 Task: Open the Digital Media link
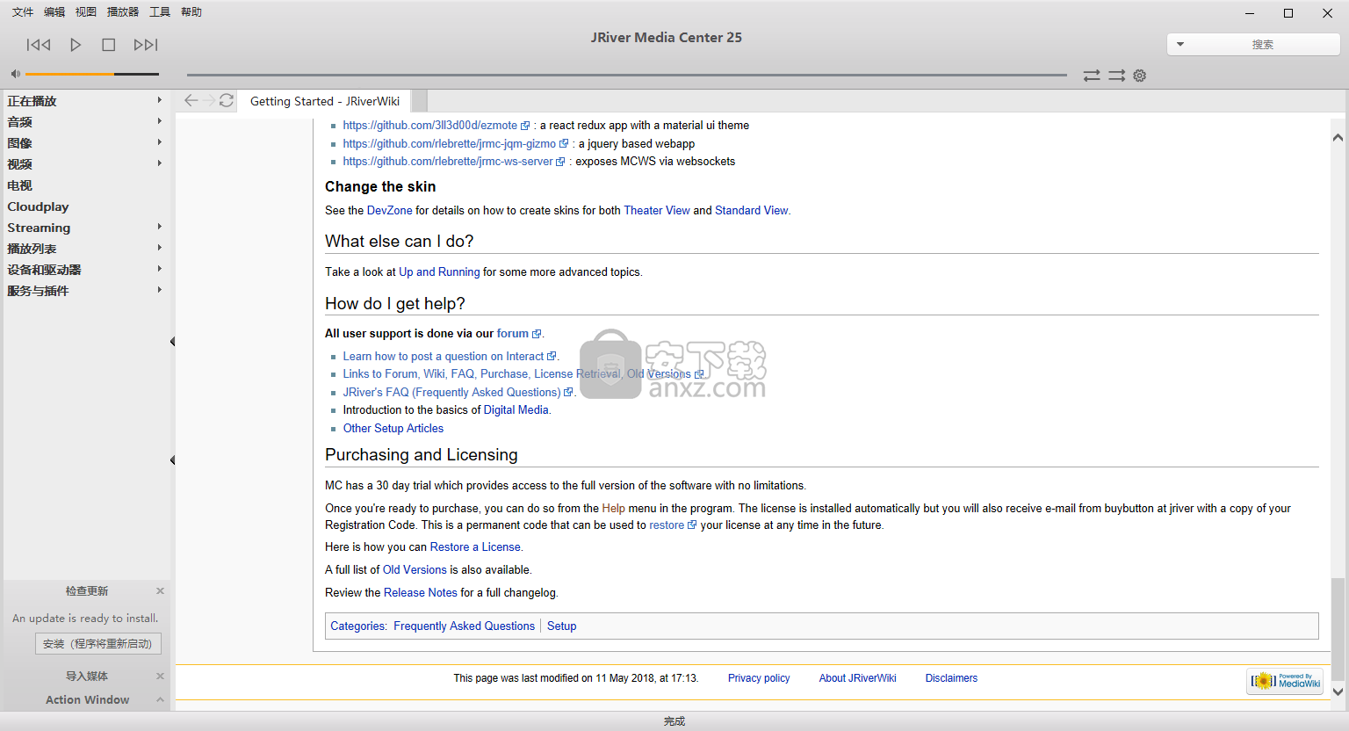516,410
